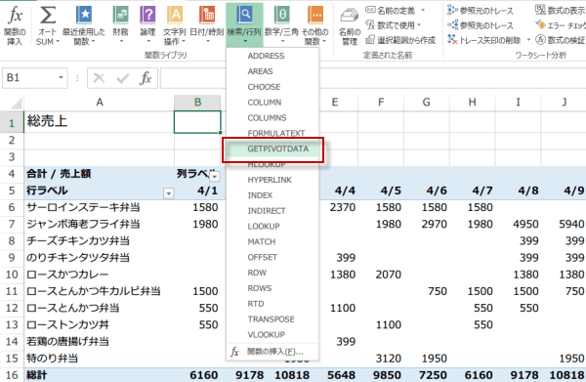Select column A header
Image resolution: width=586 pixels, height=382 pixels.
[99, 103]
